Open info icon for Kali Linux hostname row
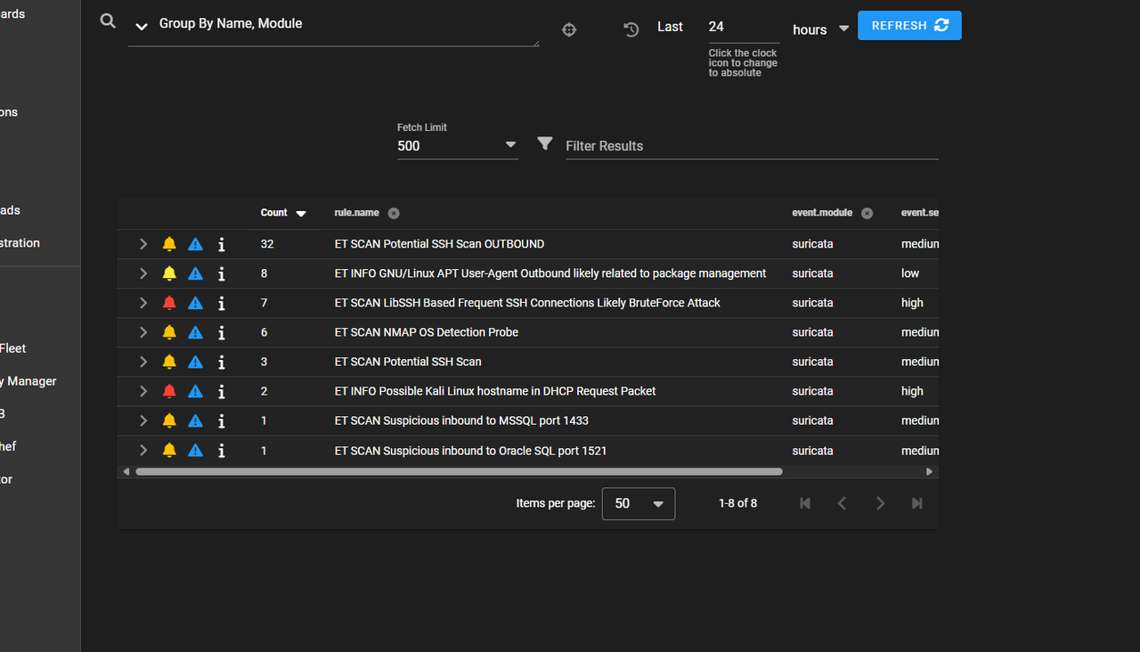Viewport: 1140px width, 652px height. 222,391
